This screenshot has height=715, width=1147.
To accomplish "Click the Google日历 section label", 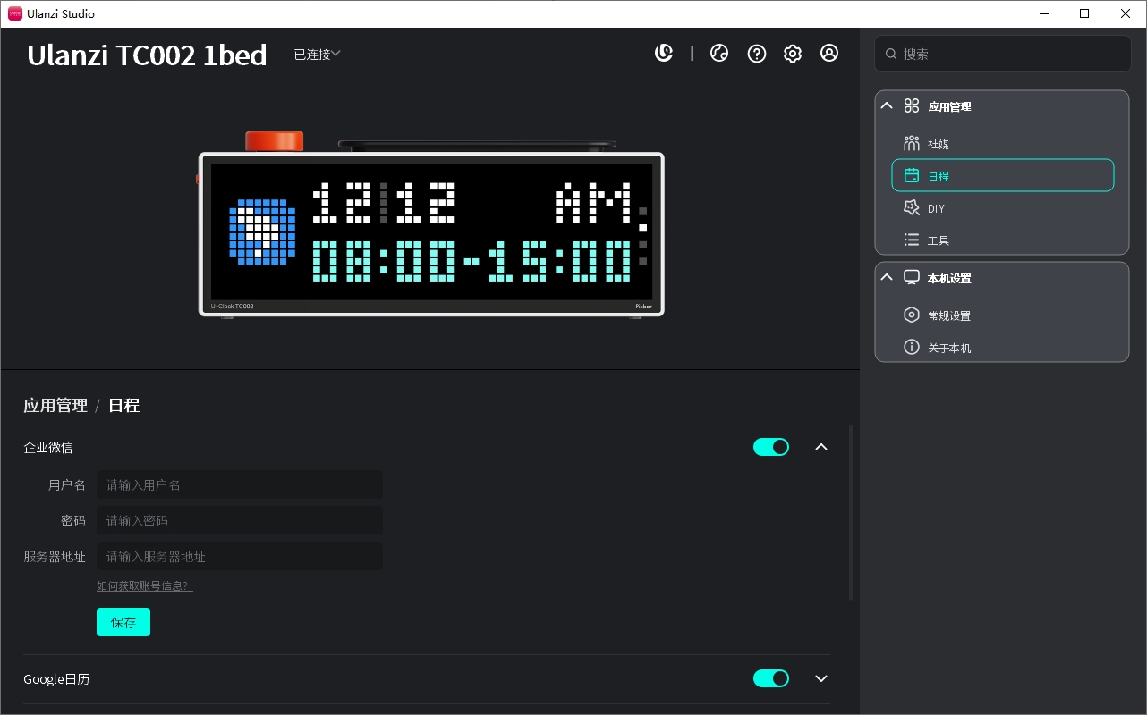I will [x=56, y=679].
